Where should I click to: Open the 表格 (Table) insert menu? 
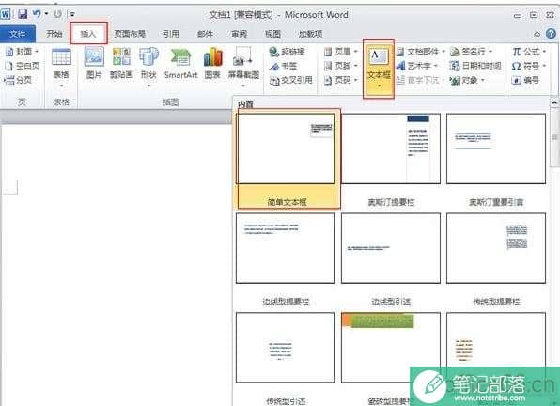pyautogui.click(x=61, y=68)
